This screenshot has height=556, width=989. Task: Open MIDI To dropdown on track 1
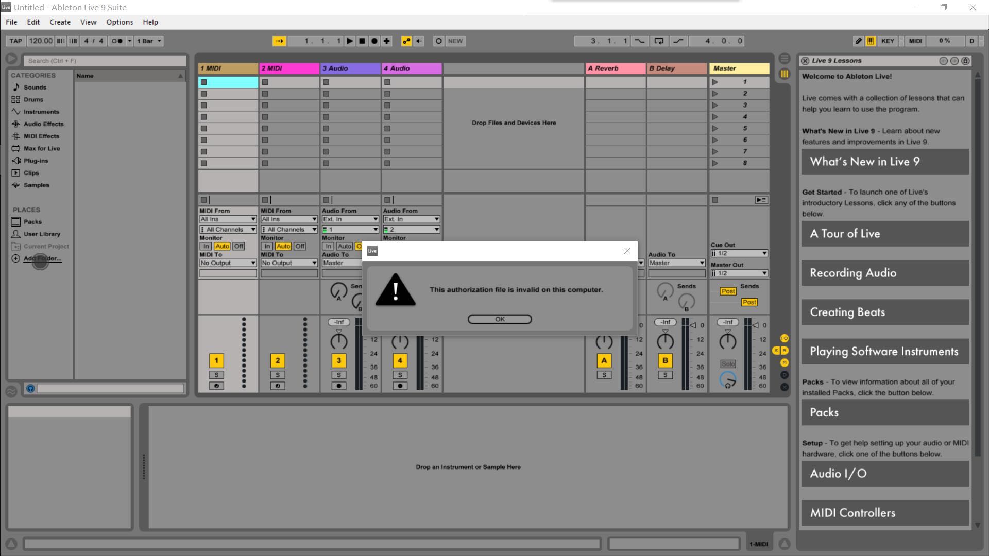[228, 263]
